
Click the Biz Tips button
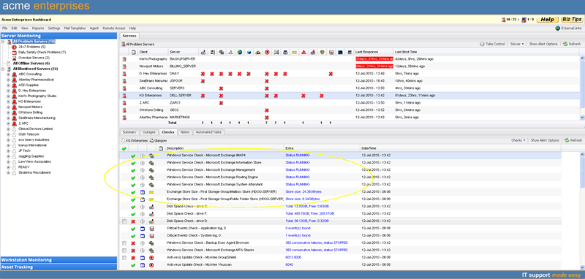pos(572,20)
